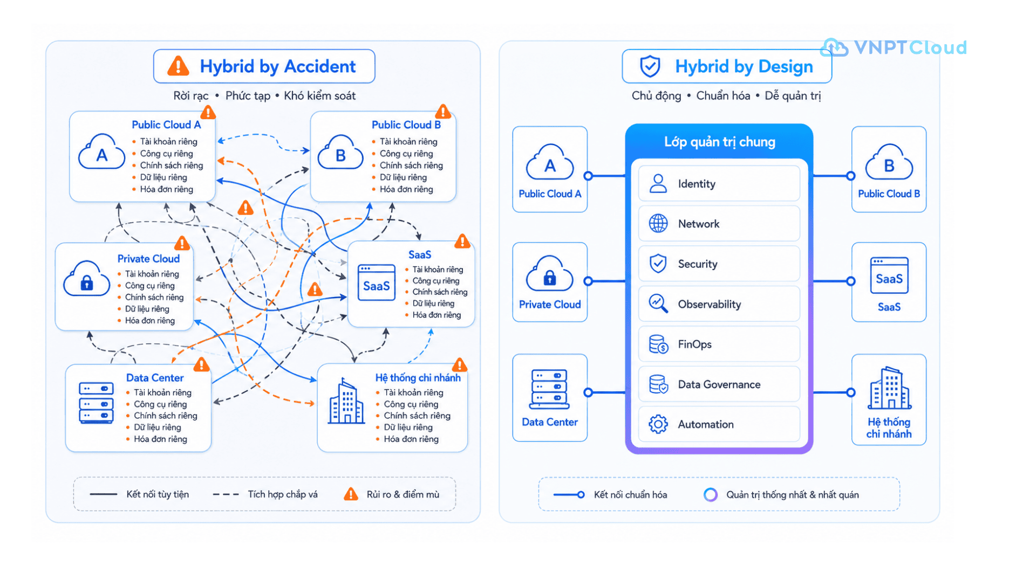Click the warning badge on the Accident panel's Data Center card

tap(202, 365)
